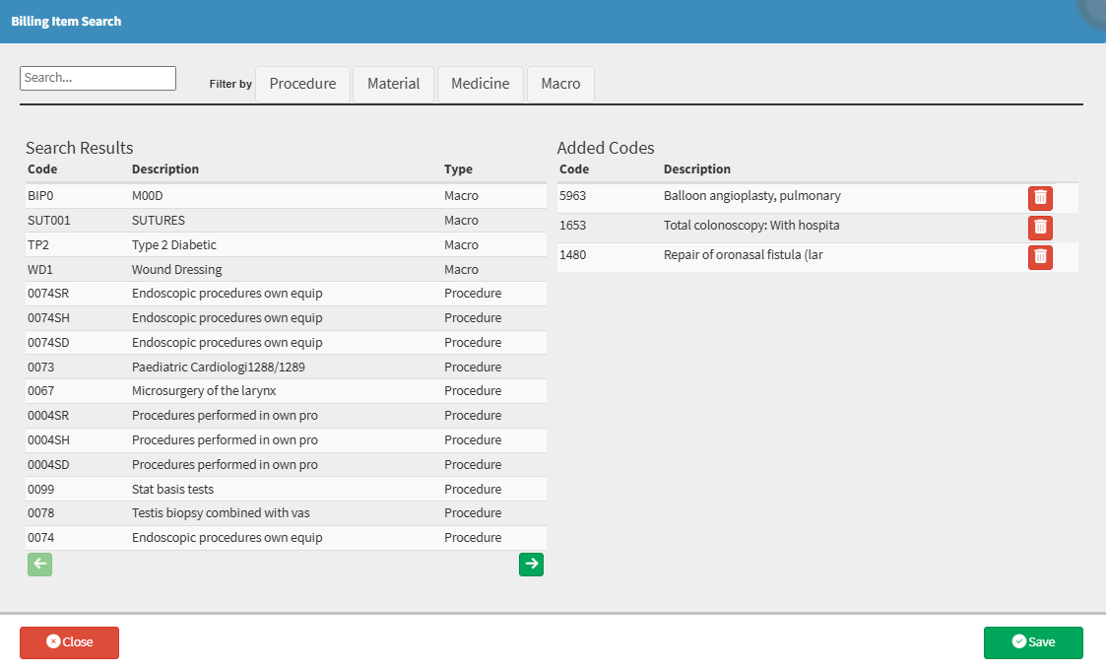Viewport: 1106px width, 670px height.
Task: Pick the Stat basis tests procedure
Action: coord(172,490)
